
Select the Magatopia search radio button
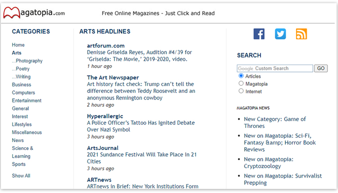pos(241,83)
